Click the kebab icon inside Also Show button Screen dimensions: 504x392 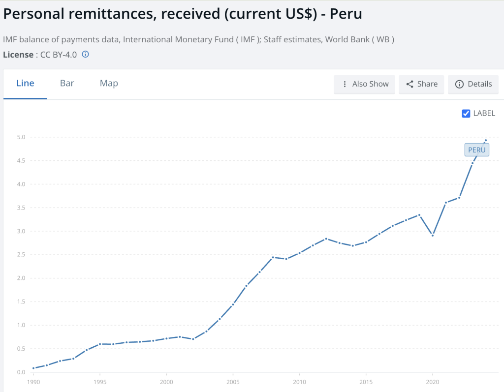point(345,84)
